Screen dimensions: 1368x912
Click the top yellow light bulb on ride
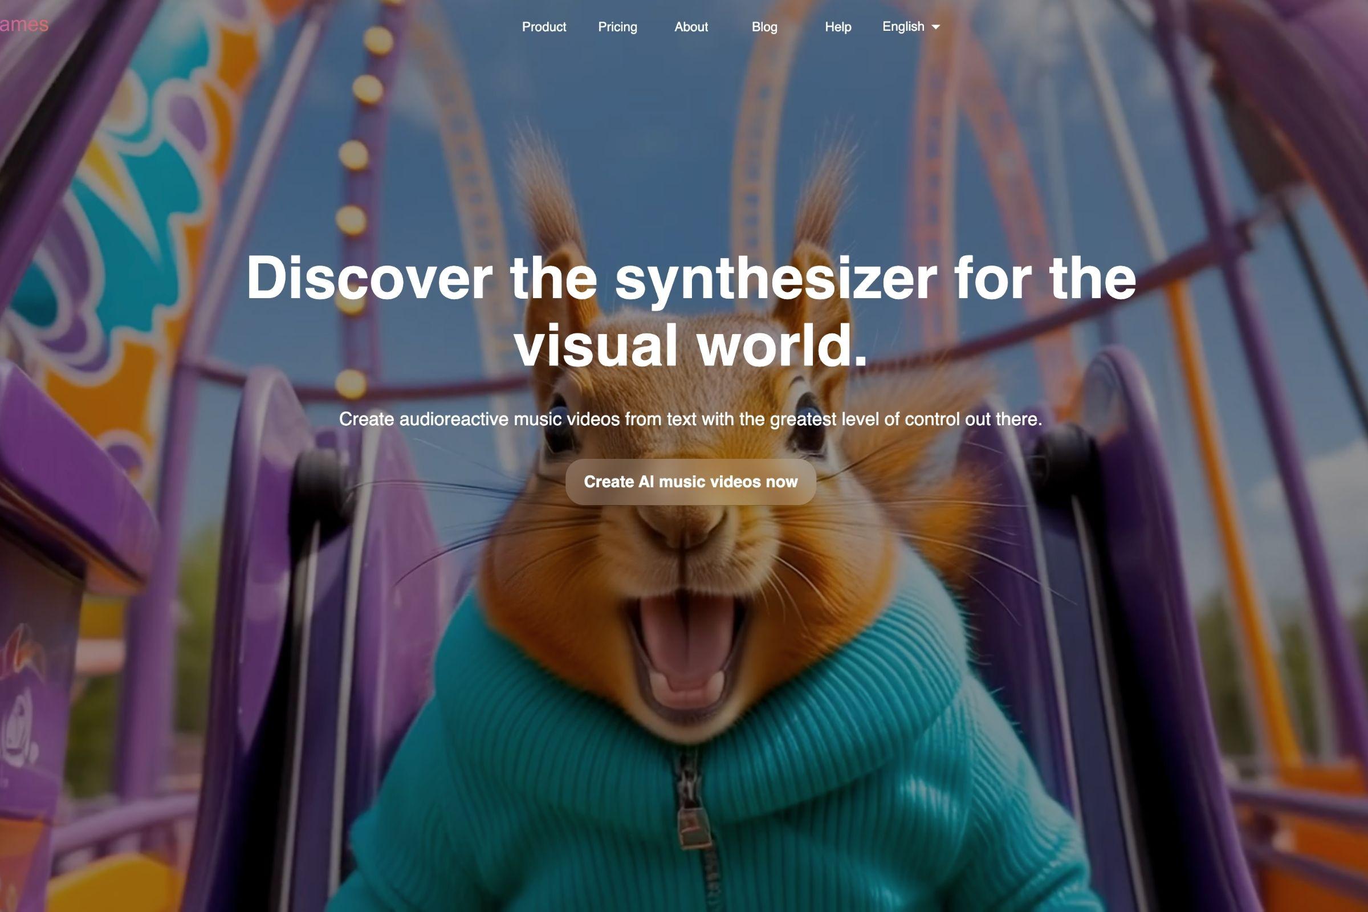(378, 40)
